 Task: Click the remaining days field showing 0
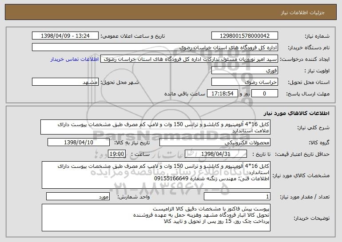point(265,94)
